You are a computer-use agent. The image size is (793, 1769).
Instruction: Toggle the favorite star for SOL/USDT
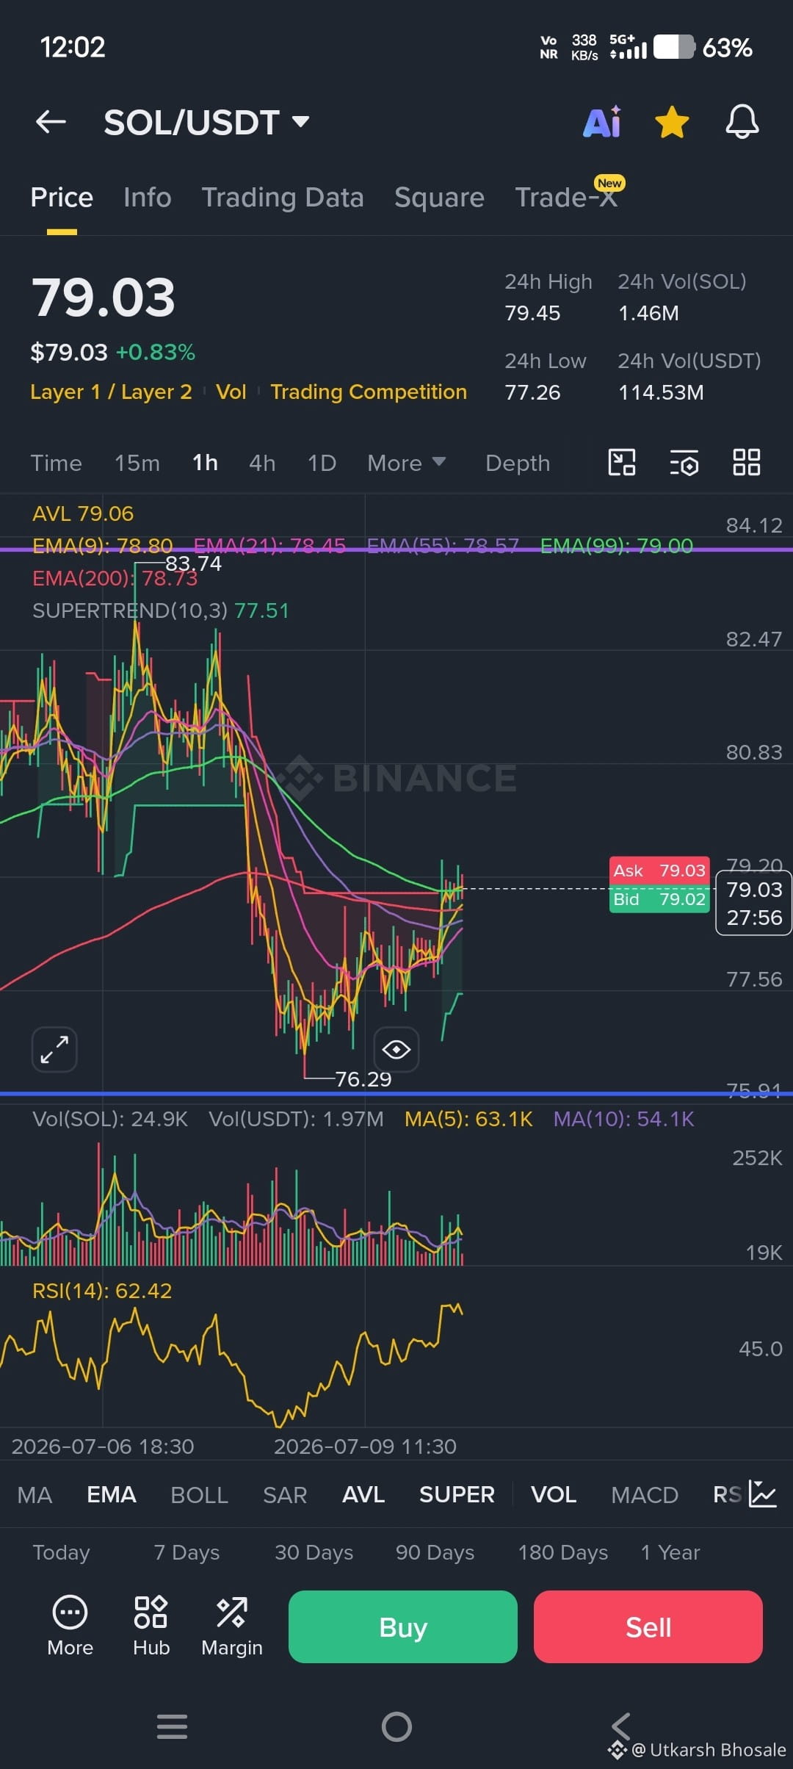tap(672, 122)
